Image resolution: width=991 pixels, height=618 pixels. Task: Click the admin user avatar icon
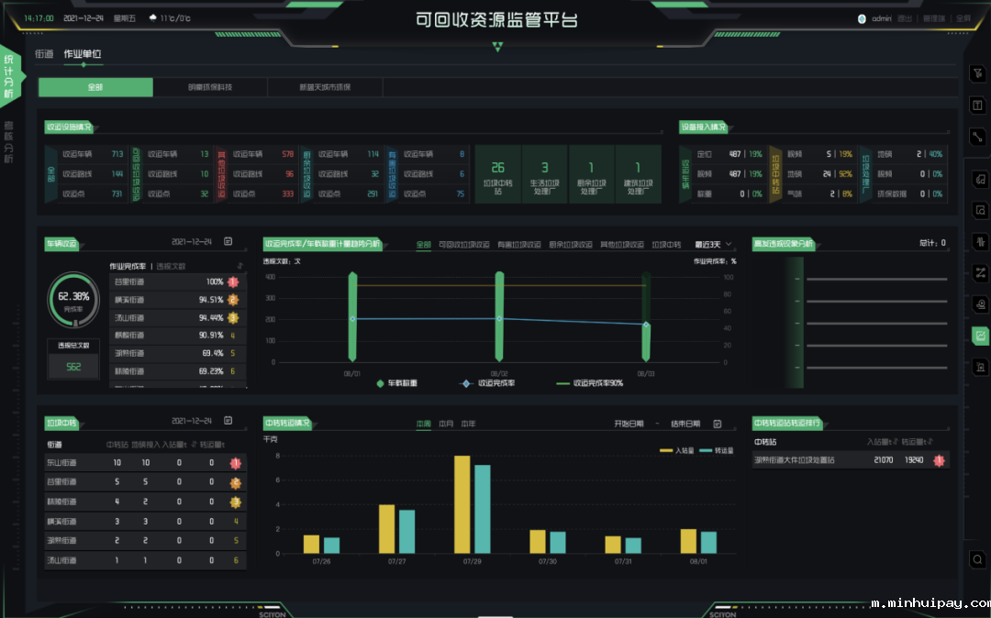[x=862, y=18]
